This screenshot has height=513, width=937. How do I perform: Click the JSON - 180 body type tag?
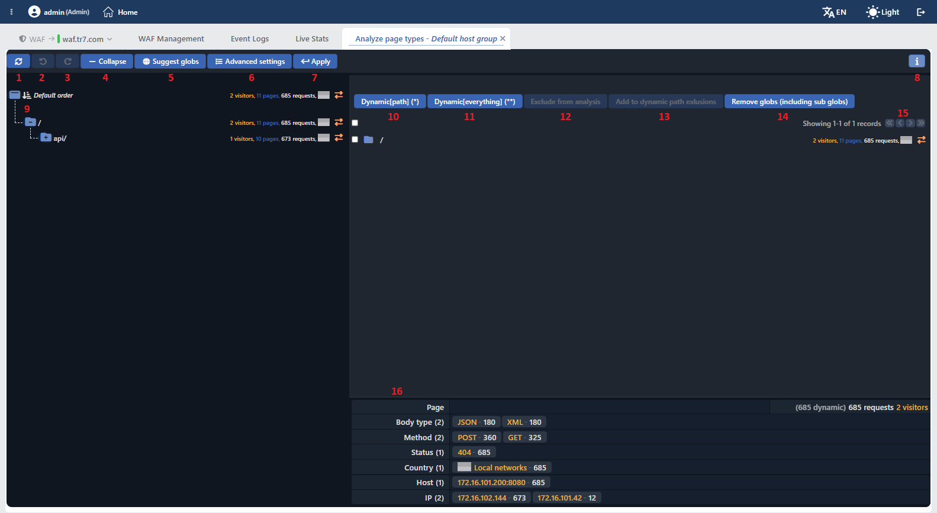476,422
